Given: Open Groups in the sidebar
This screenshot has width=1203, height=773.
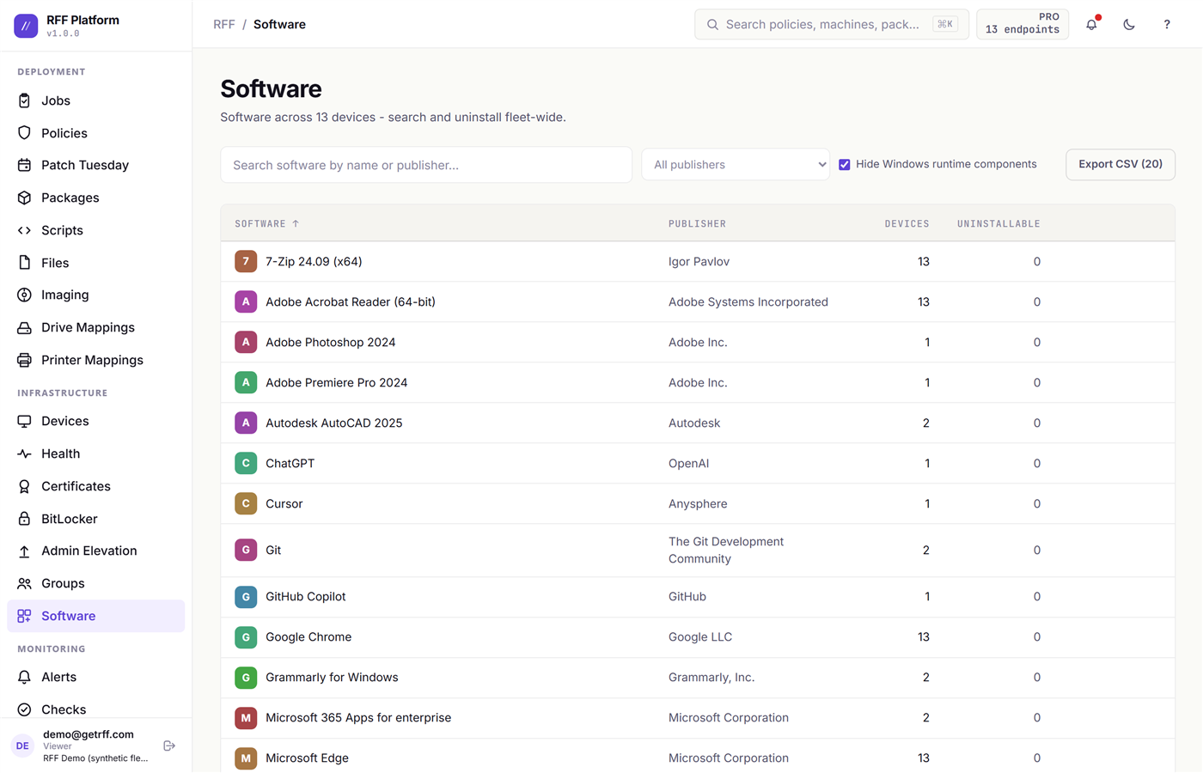Looking at the screenshot, I should (95, 583).
